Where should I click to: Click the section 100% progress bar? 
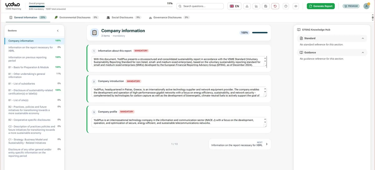[x=260, y=32]
